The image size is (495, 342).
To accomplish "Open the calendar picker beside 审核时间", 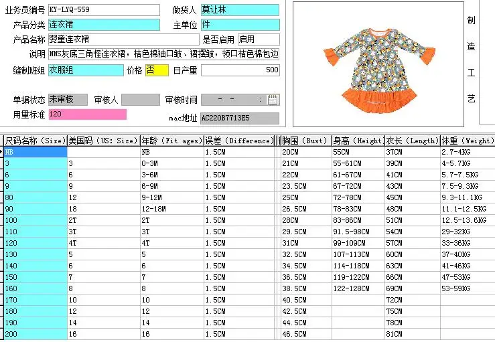I will pyautogui.click(x=273, y=100).
